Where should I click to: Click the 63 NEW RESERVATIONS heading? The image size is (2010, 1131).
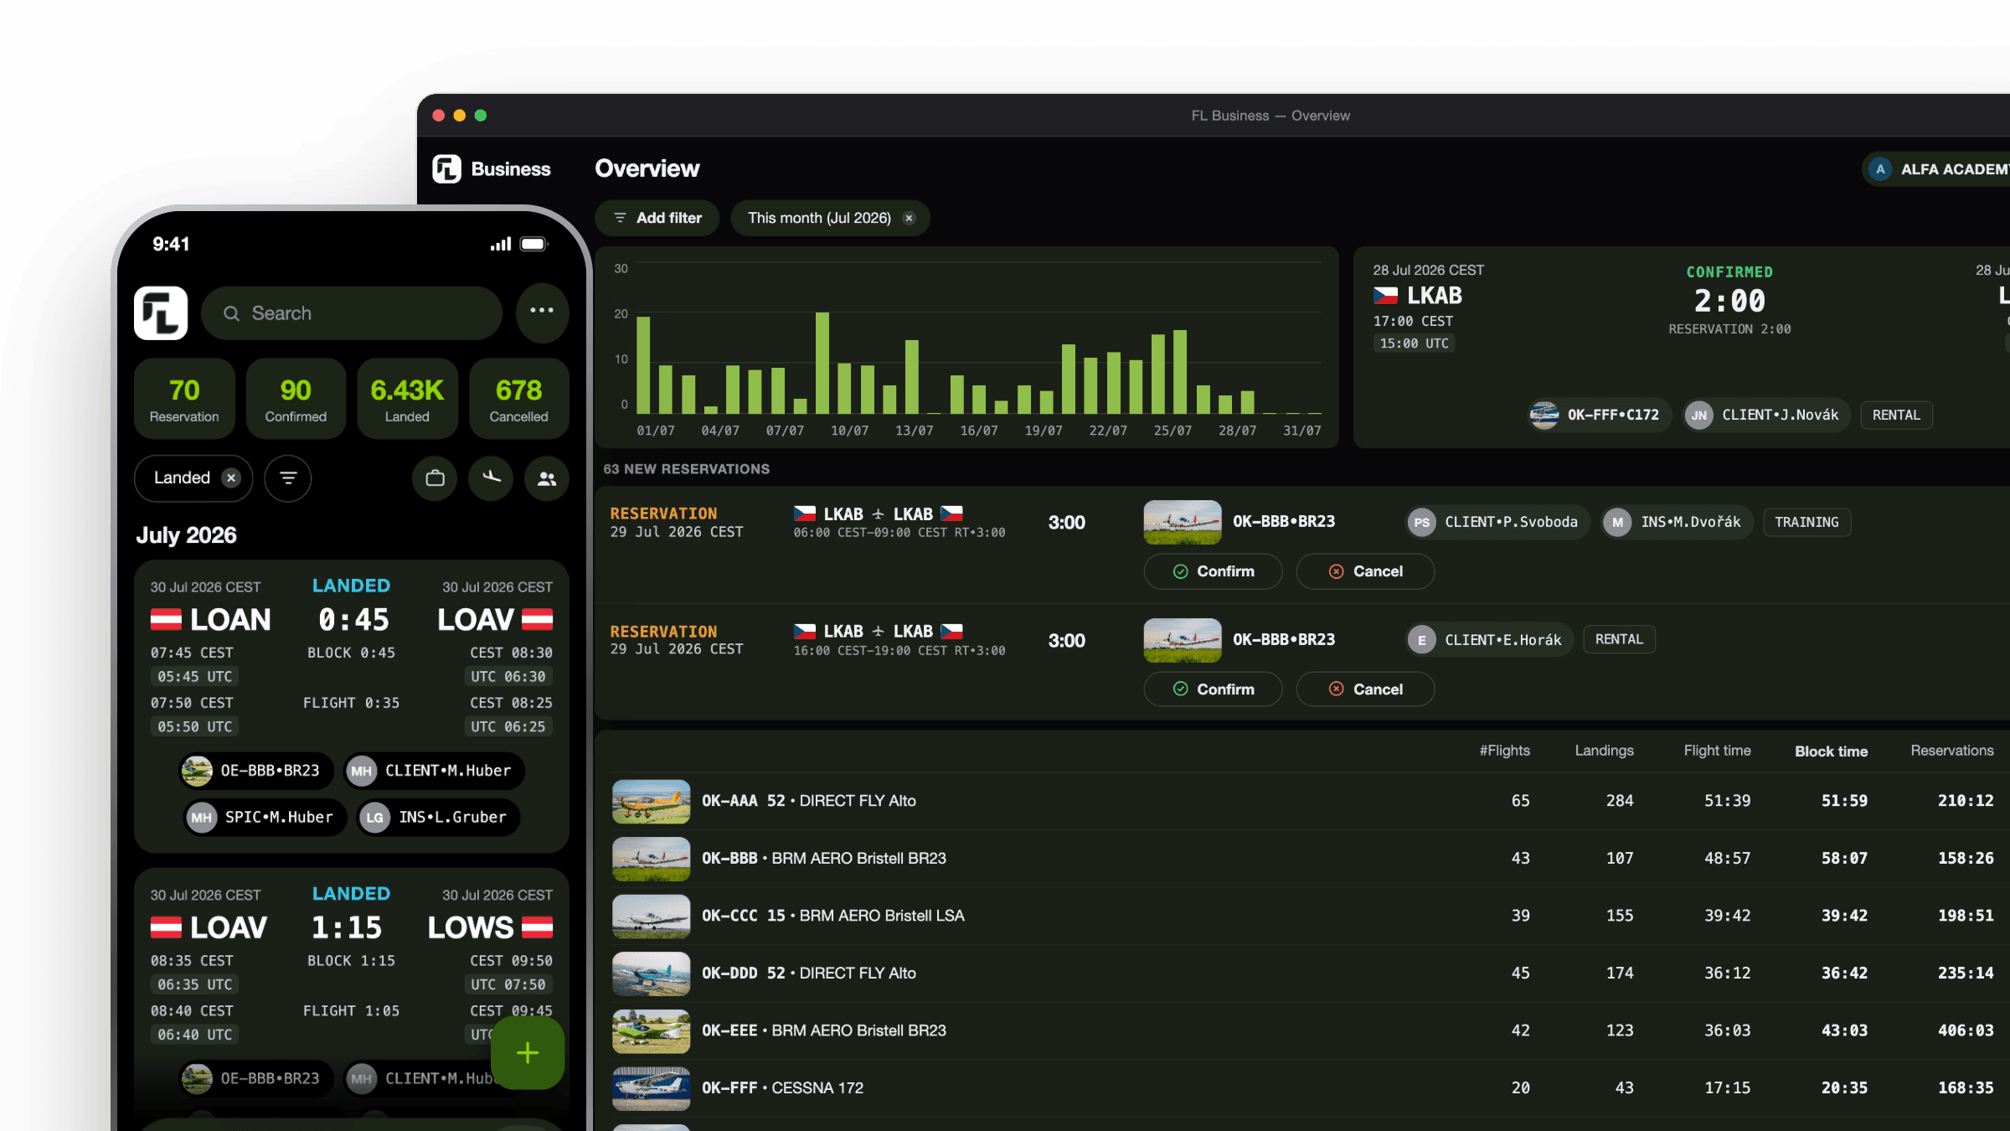(x=686, y=469)
